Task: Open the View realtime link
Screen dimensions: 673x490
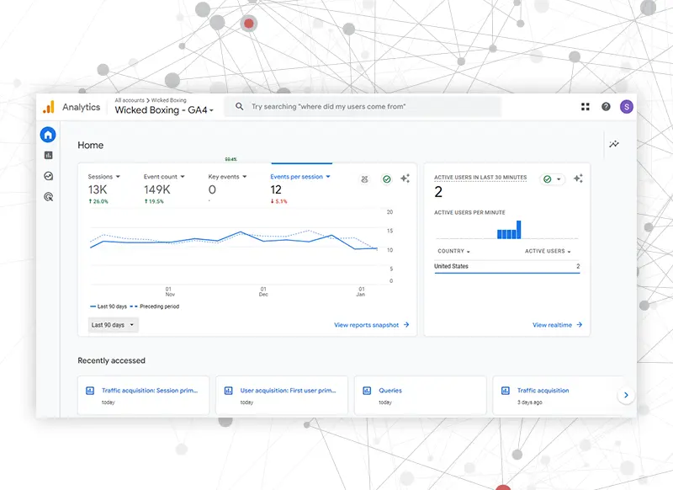Action: coord(557,325)
